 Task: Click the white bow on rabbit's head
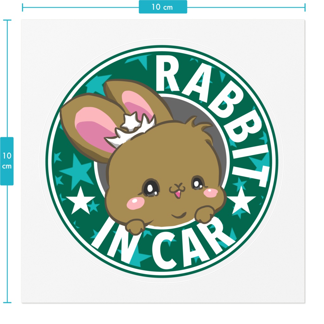click(130, 129)
